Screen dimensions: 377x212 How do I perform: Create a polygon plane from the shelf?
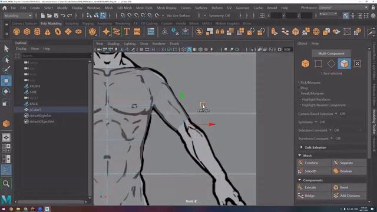point(68,31)
